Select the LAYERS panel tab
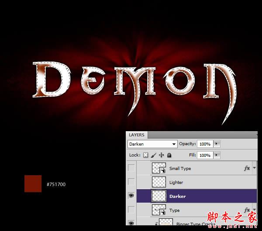 pos(137,135)
